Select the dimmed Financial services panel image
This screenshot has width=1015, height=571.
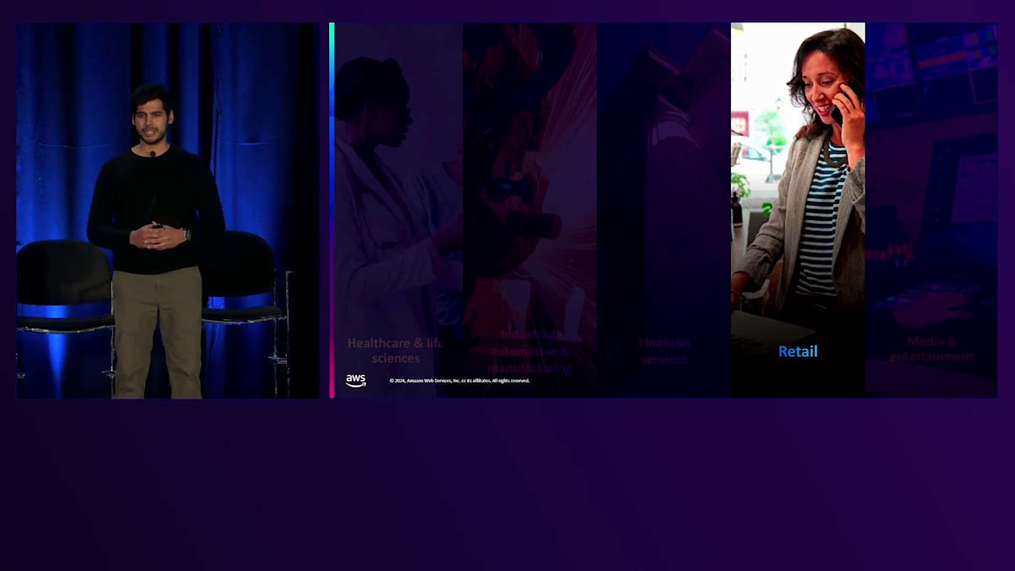click(x=664, y=210)
